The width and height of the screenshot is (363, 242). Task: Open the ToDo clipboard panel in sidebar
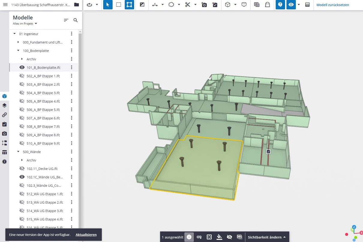[x=4, y=124]
